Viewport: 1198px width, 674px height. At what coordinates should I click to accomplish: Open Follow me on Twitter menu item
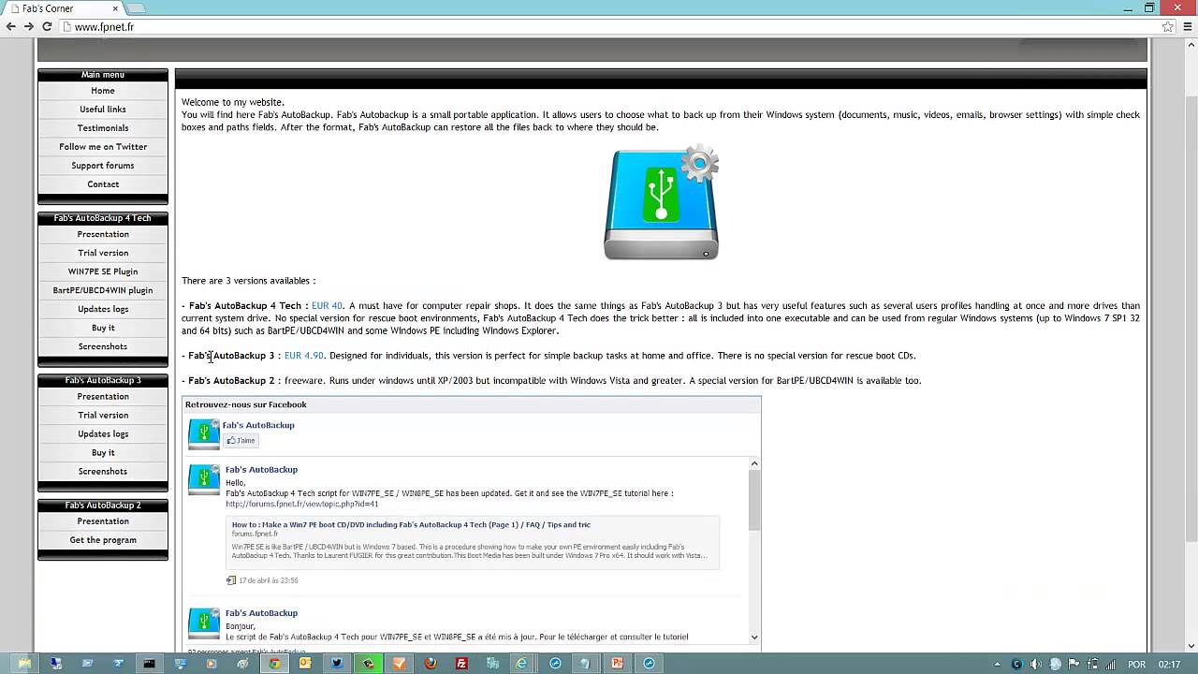tap(103, 147)
